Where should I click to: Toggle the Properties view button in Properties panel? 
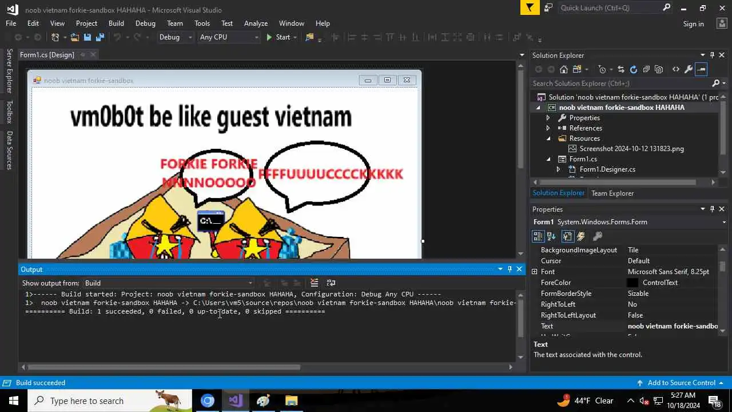click(567, 236)
